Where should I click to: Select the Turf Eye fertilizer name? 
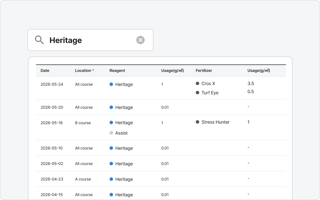[x=210, y=93]
